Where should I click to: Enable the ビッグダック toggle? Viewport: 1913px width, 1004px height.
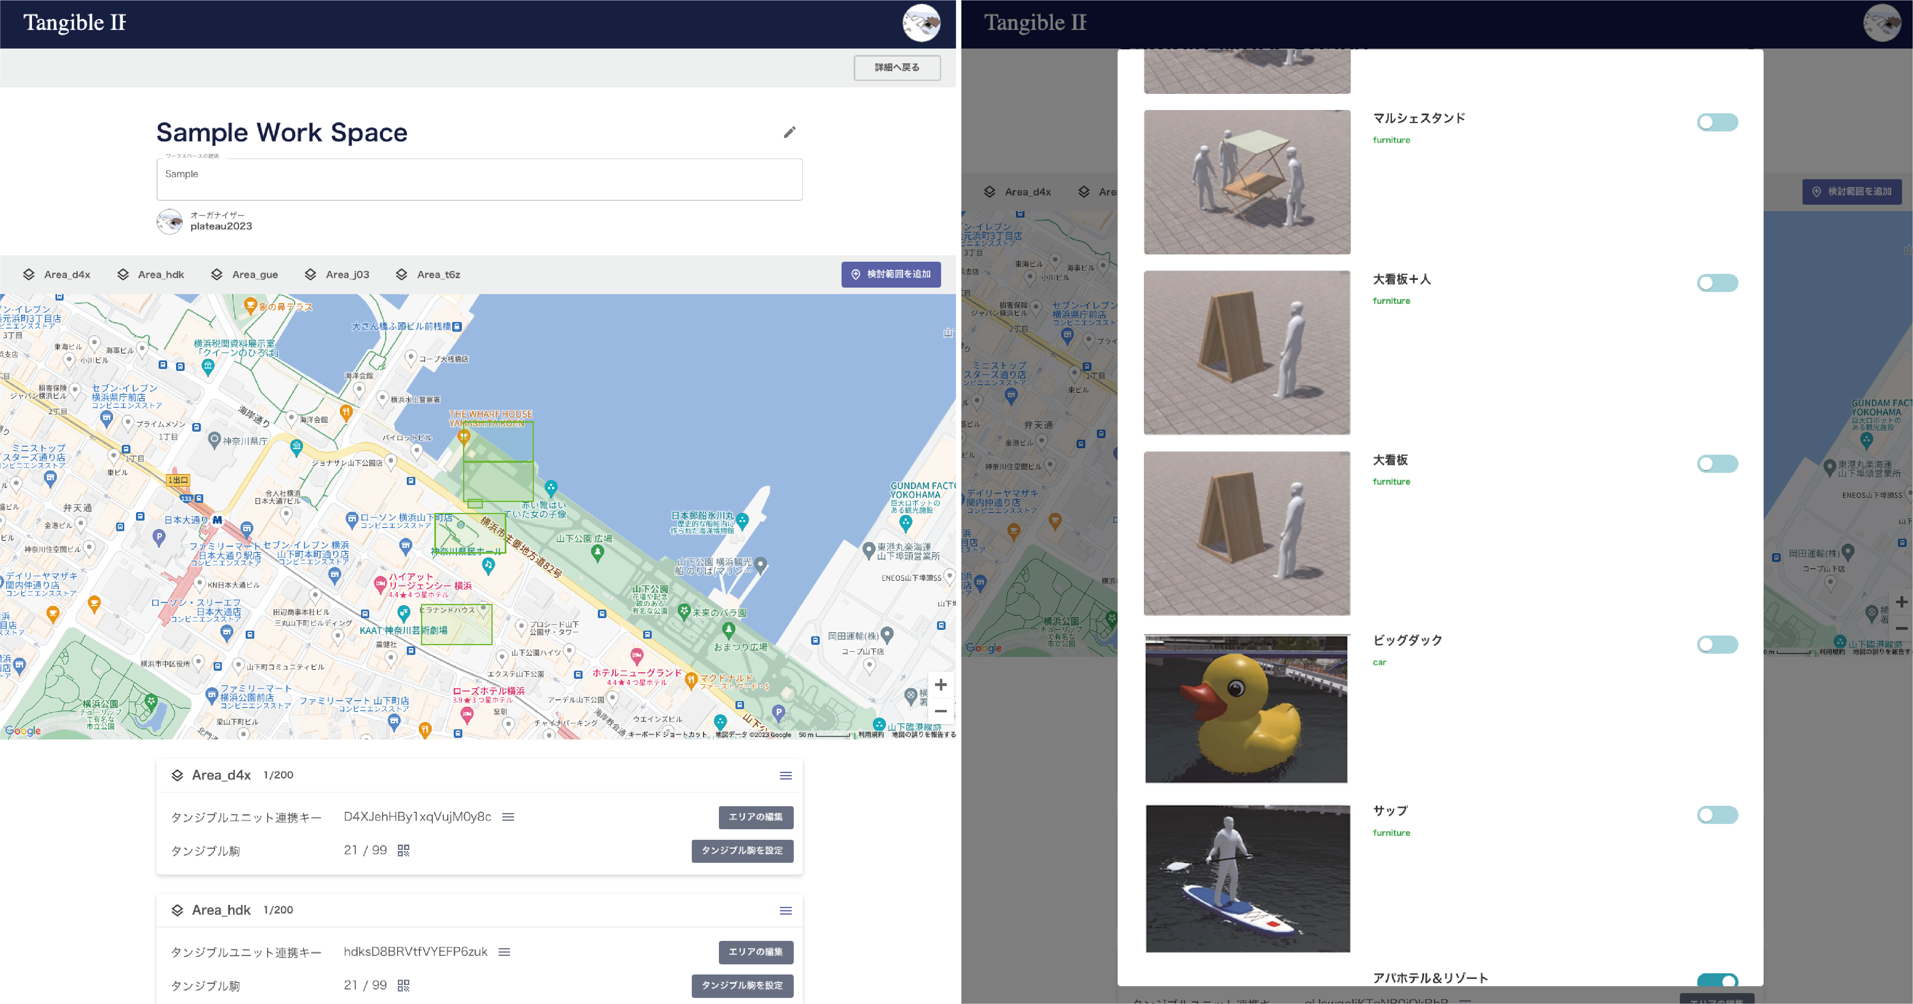(1717, 644)
